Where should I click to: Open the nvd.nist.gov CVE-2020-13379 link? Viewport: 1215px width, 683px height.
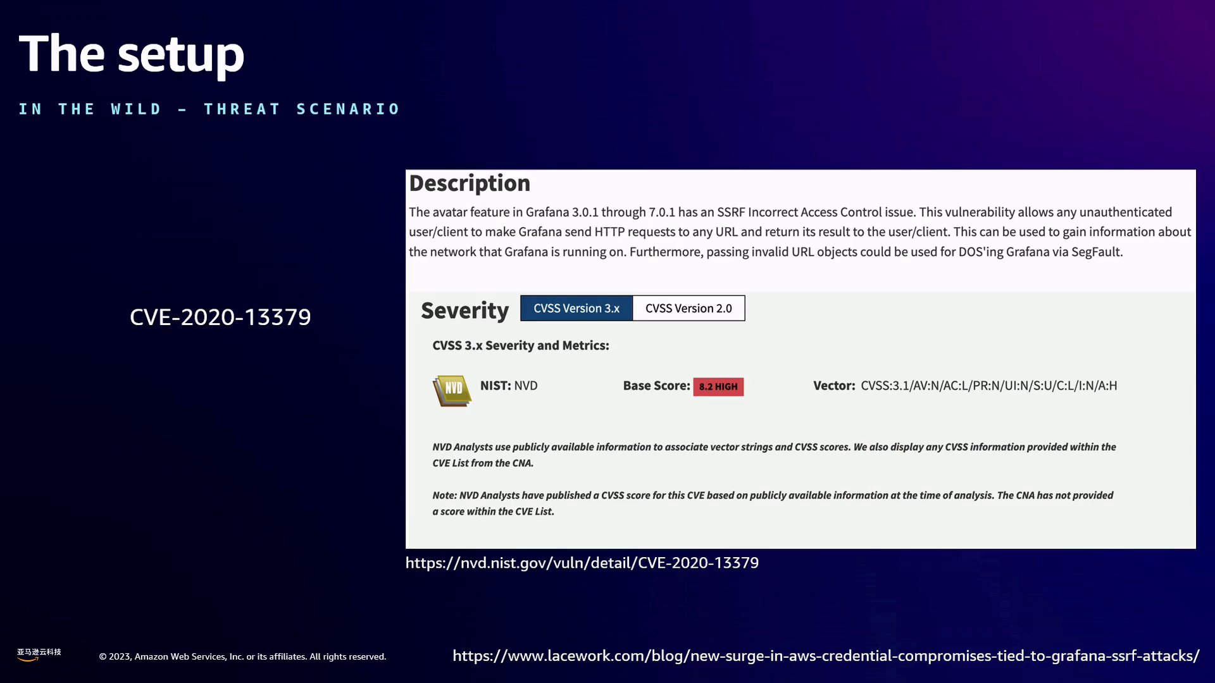pyautogui.click(x=582, y=563)
